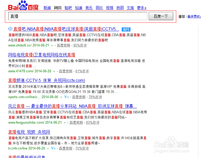Click the 83%好评 rating link
This screenshot has width=201, height=158.
[x=93, y=123]
